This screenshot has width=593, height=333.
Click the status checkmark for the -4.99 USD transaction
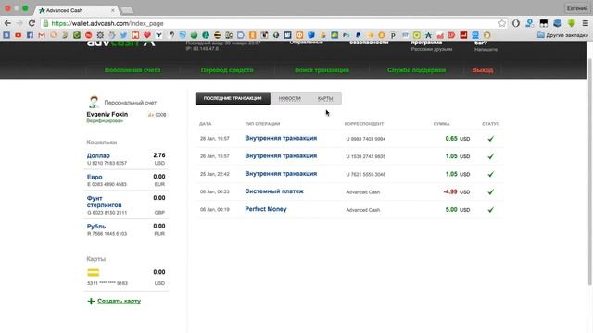490,191
